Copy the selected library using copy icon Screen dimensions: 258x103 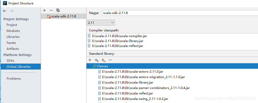pos(58,10)
